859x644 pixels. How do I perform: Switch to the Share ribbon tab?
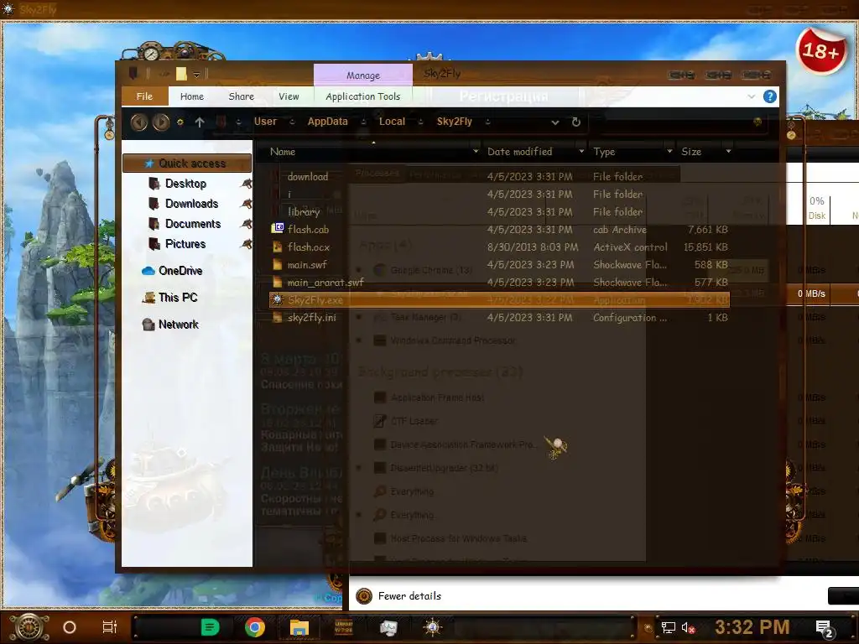241,96
